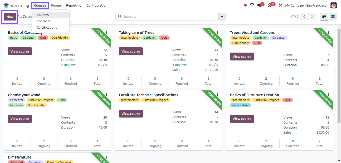View course for Choose your wood!
Screen dimensions: 341x163
(20, 119)
